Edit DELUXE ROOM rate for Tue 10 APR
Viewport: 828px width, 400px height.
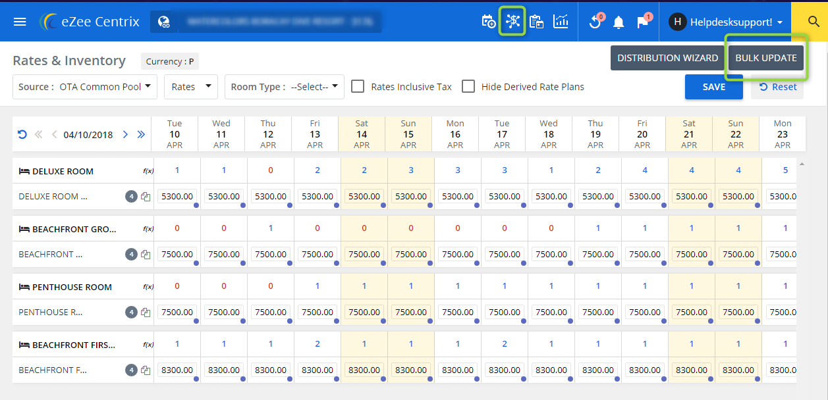[177, 196]
